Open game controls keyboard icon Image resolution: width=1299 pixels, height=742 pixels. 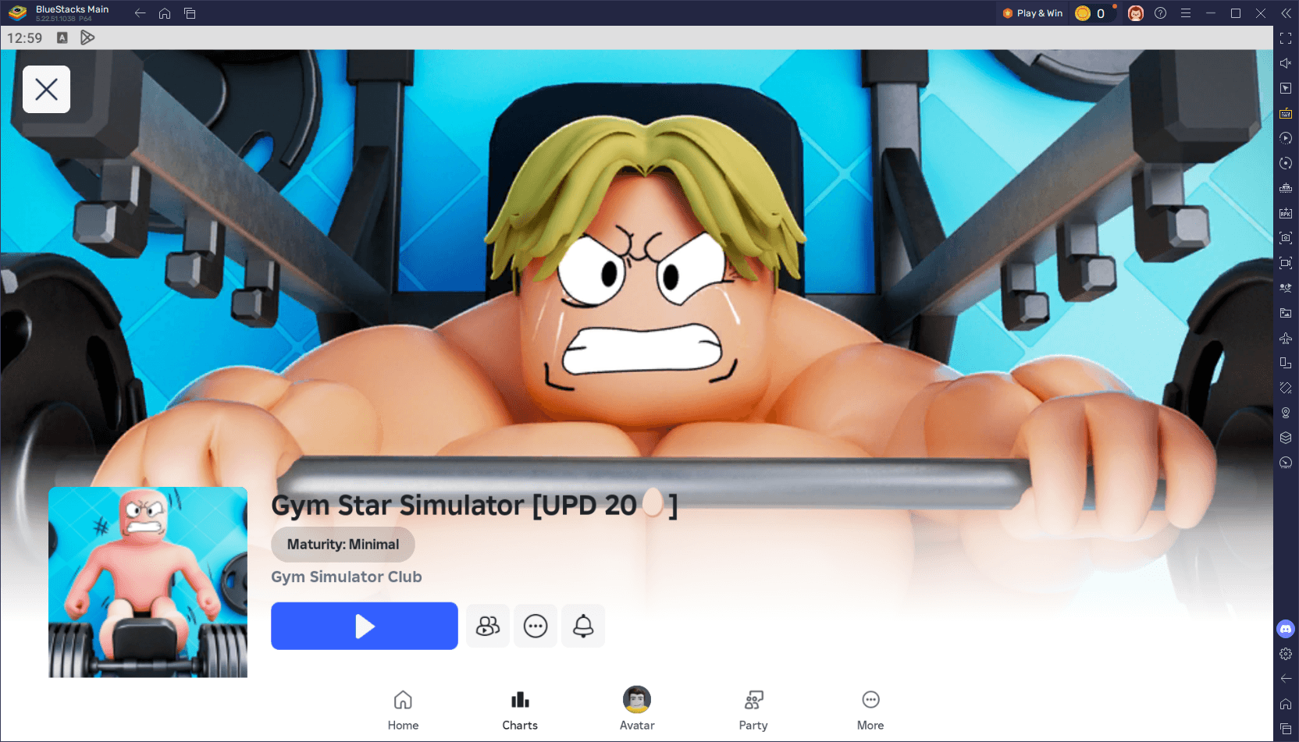tap(1286, 113)
